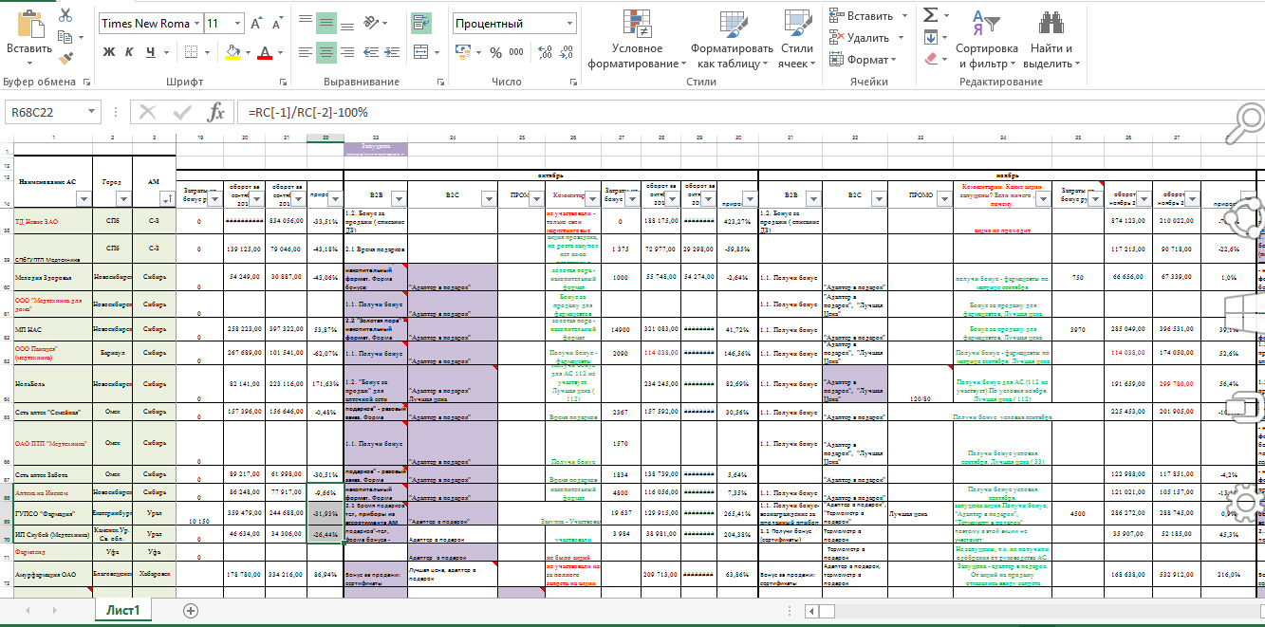Viewport: 1265px width, 627px height.
Task: Apply the red font color
Action: pos(265,52)
